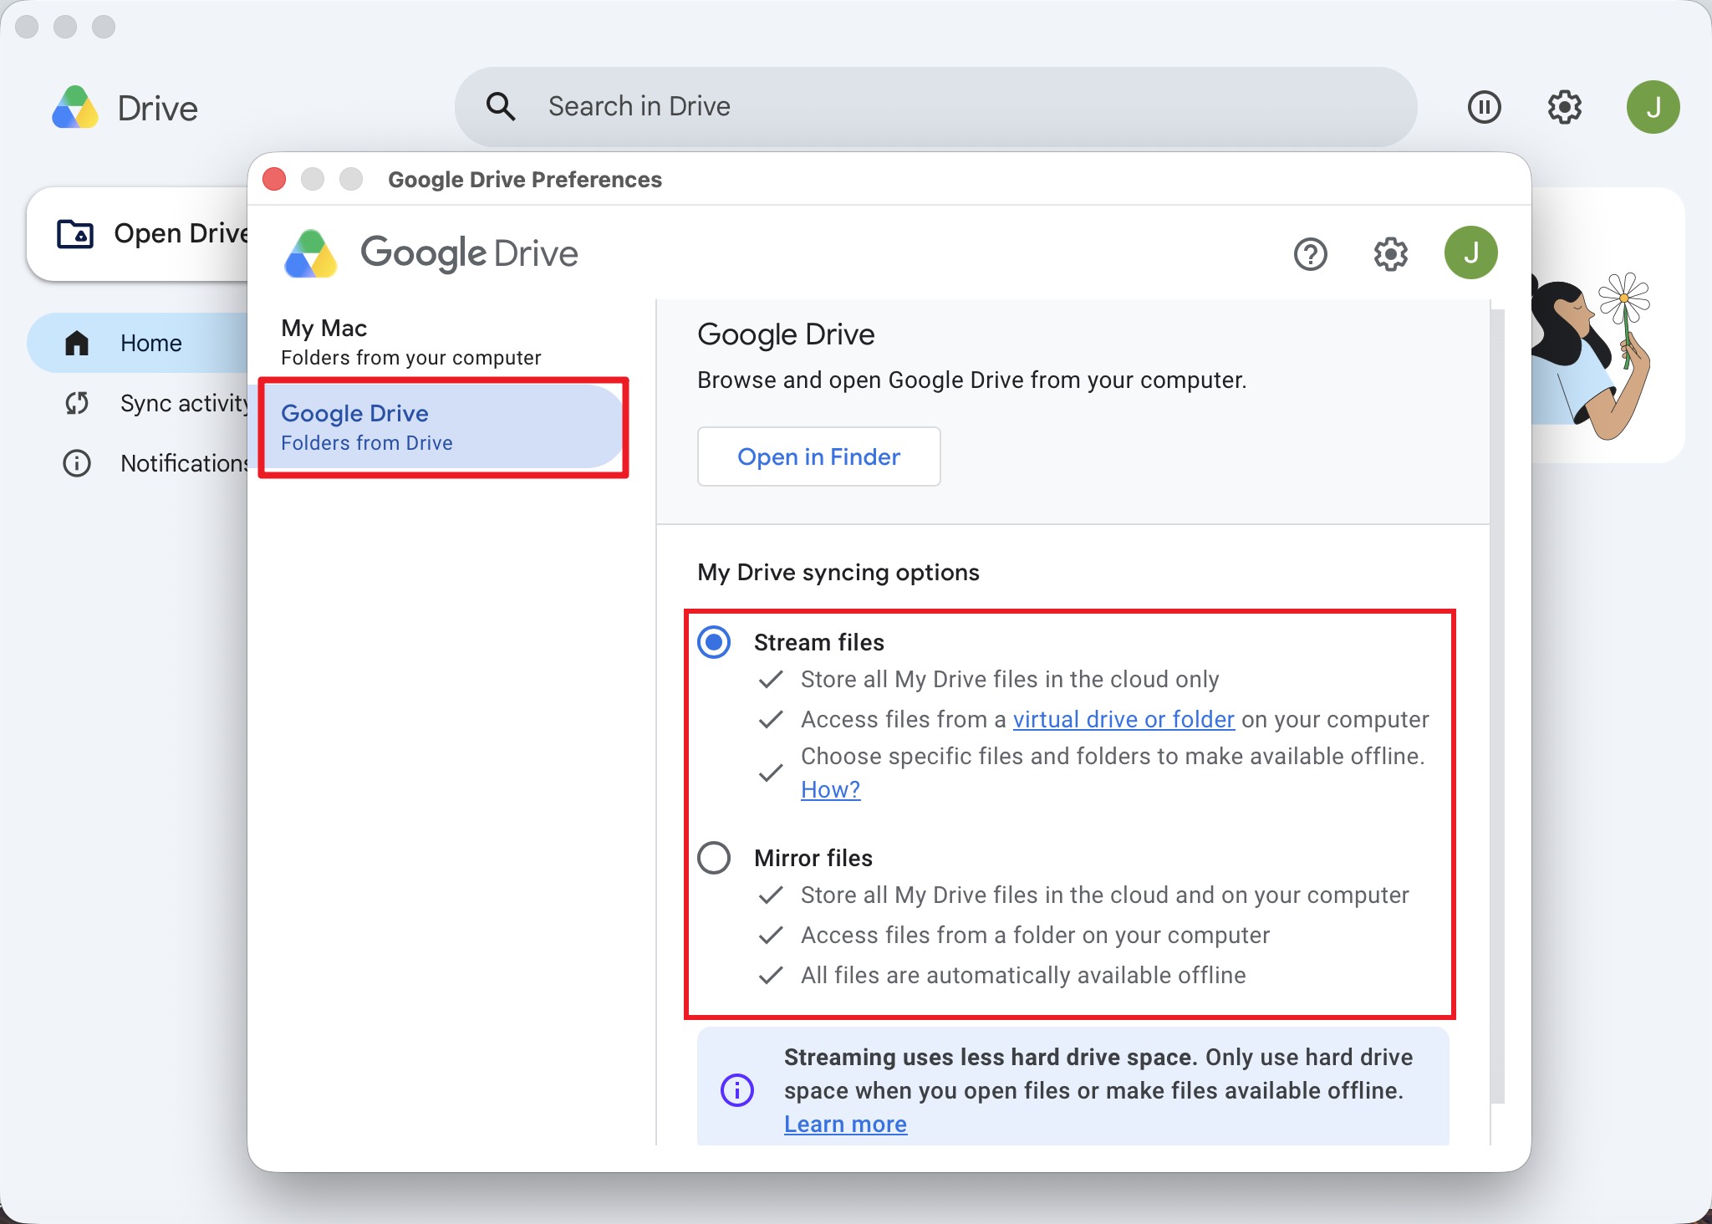Click the Home icon in the sidebar
The width and height of the screenshot is (1712, 1224).
[x=77, y=343]
